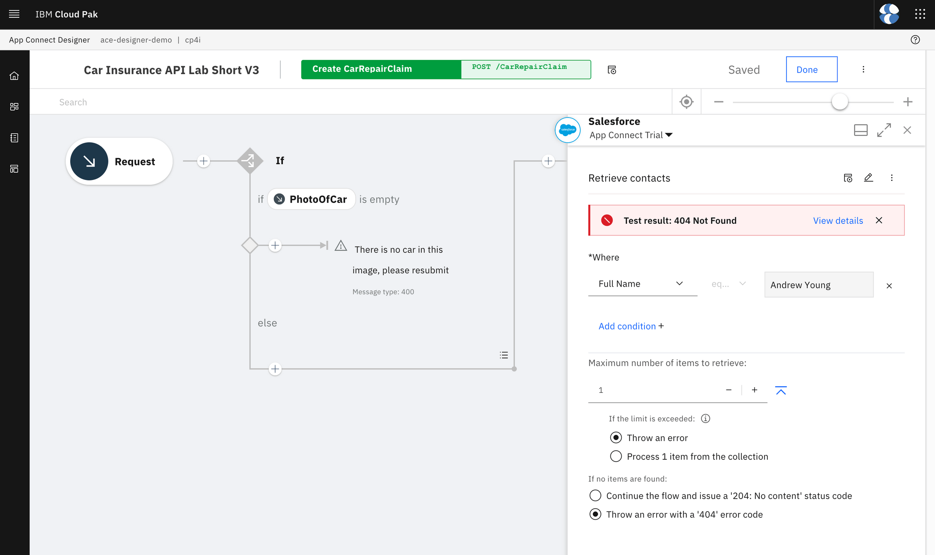Screen dimensions: 935x555
Task: Open the dashboard templates icon in sidebar
Action: [14, 169]
